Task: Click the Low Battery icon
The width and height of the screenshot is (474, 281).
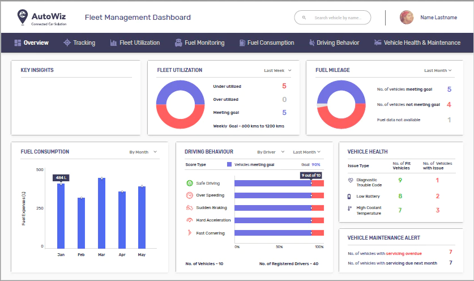Action: 349,197
